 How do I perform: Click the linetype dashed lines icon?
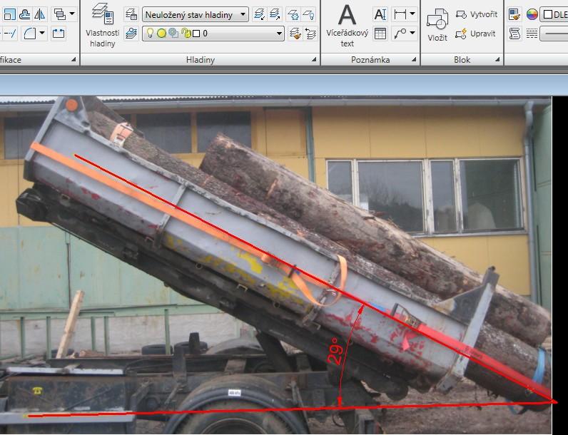click(532, 34)
